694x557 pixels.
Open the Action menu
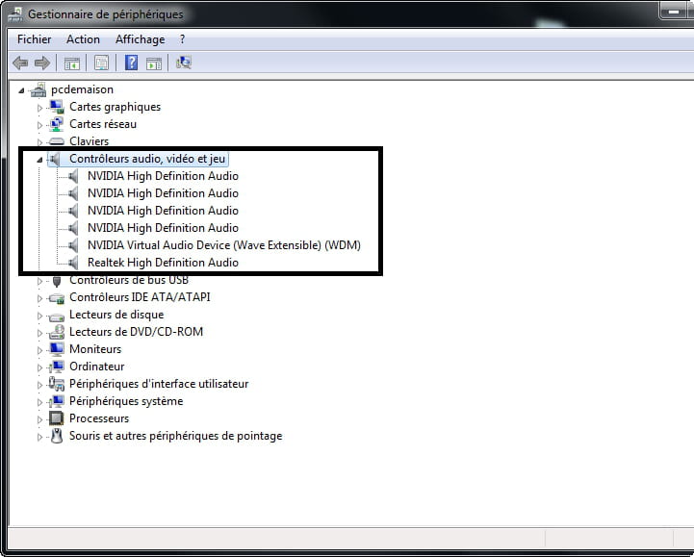83,39
